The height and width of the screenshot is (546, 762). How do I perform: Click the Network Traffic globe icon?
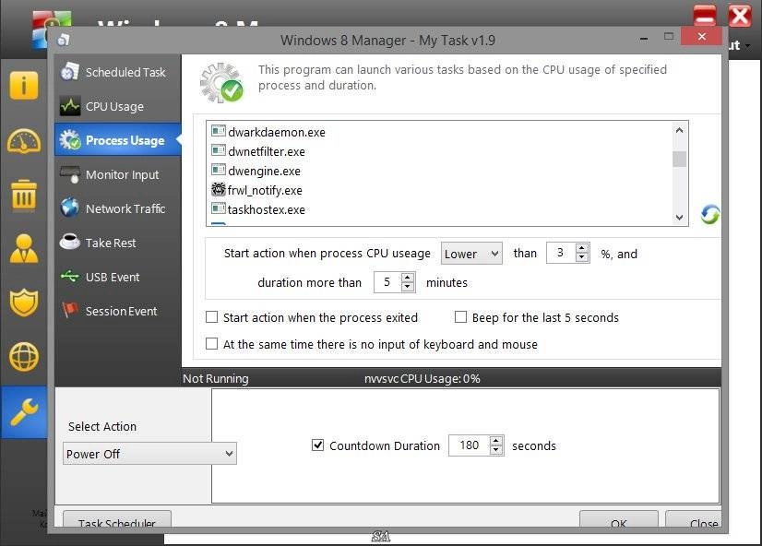click(70, 208)
